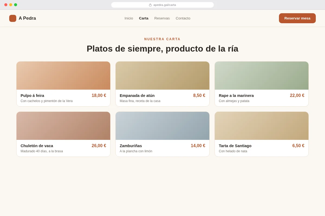Open the Pulpo á feira dish photo
The image size is (325, 216).
[63, 76]
